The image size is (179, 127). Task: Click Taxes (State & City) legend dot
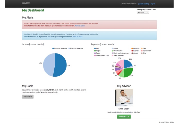click(95, 56)
